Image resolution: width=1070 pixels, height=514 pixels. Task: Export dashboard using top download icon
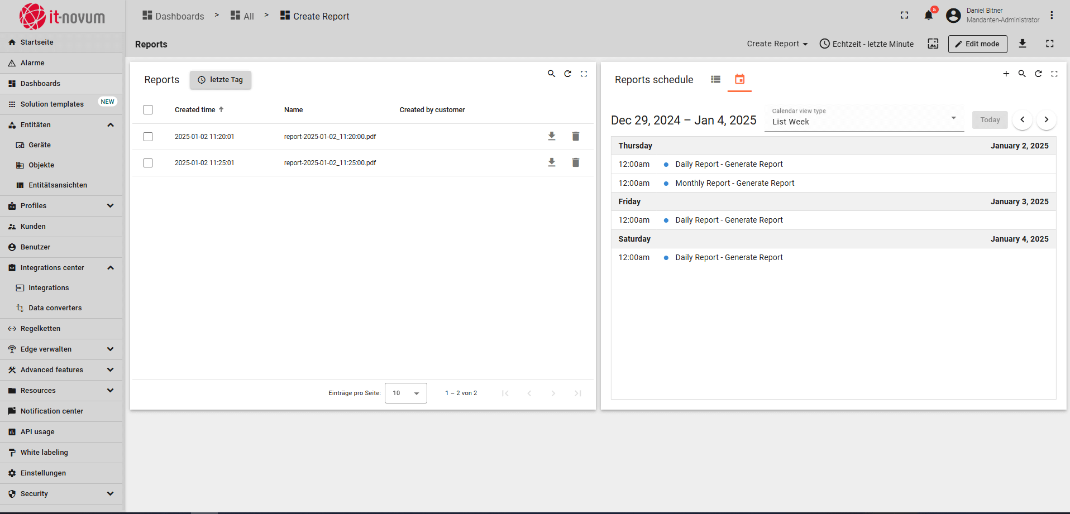(x=1023, y=44)
